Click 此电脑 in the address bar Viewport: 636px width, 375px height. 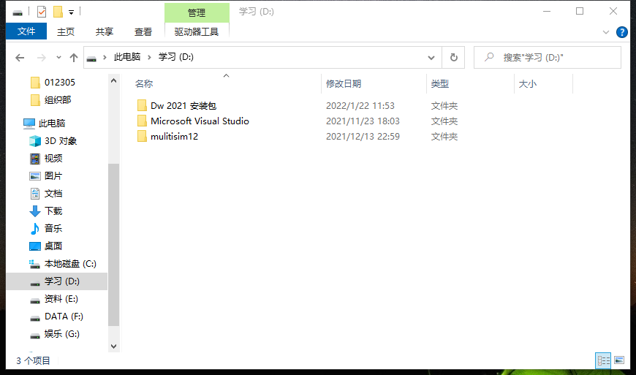point(127,57)
